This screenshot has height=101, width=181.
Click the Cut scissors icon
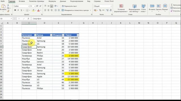point(8,5)
